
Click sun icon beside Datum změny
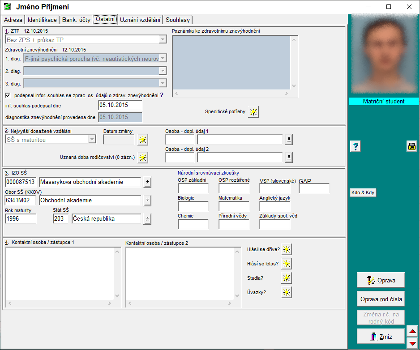click(x=143, y=140)
